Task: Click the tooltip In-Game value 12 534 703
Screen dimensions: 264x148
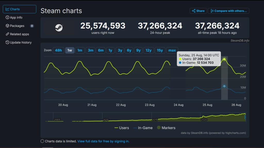Action: [205, 63]
